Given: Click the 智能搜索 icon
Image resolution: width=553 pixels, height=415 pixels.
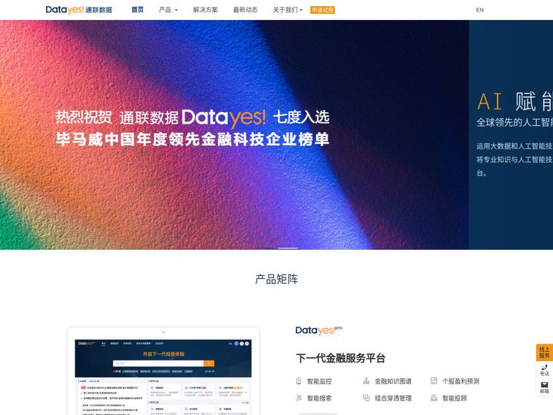Looking at the screenshot, I should [x=299, y=398].
